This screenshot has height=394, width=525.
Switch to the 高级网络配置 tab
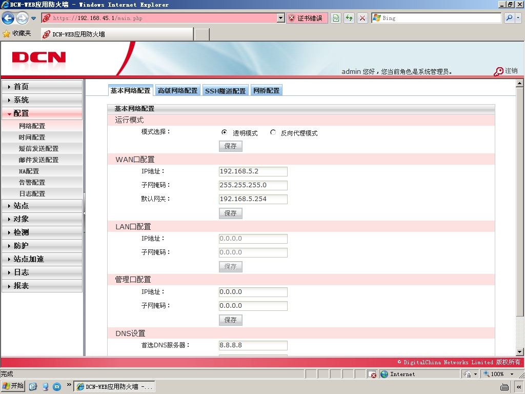click(x=177, y=90)
